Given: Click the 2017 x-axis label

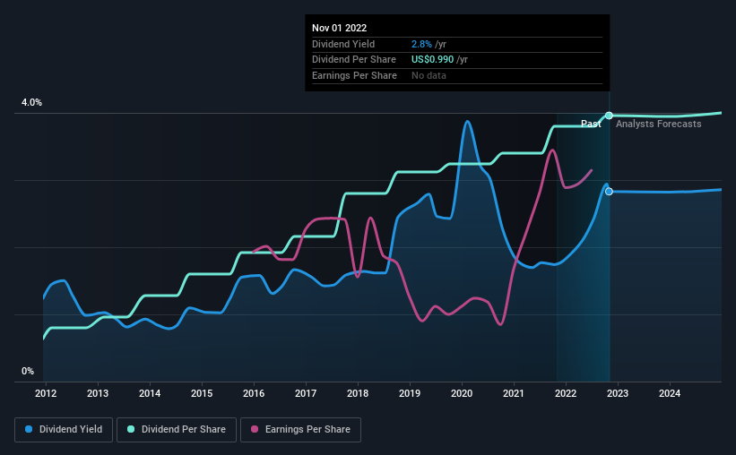Looking at the screenshot, I should click(306, 393).
